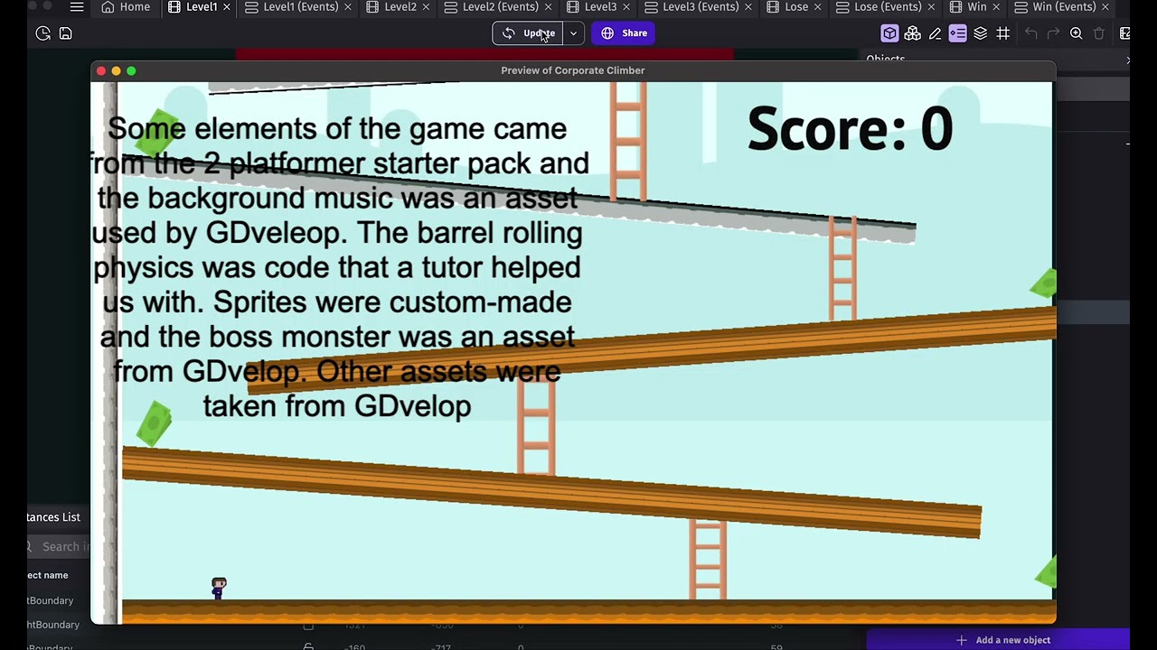Expand the preview options dropdown arrow
The width and height of the screenshot is (1157, 650).
coord(573,33)
